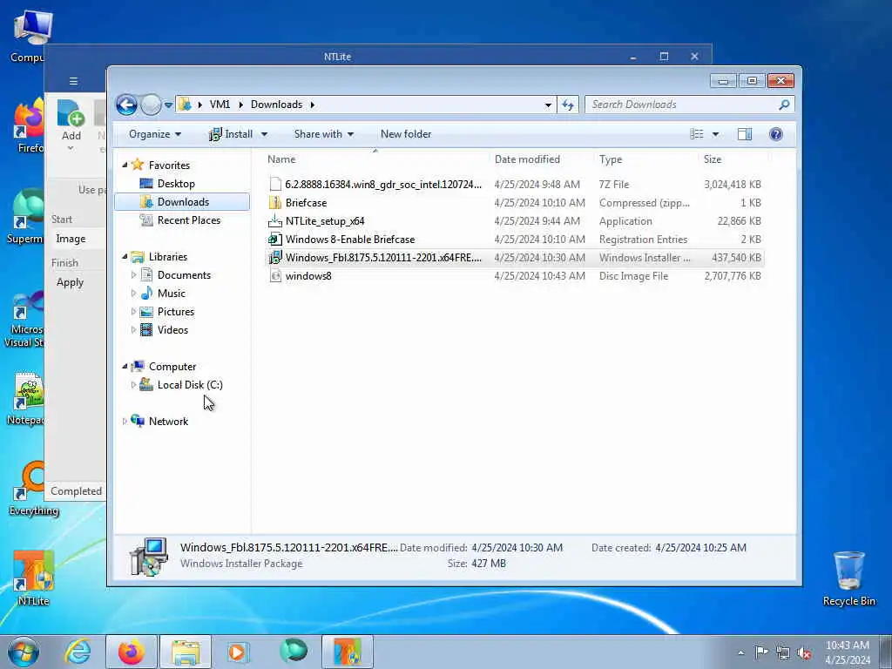This screenshot has width=892, height=669.
Task: Open Windows Media Player taskbar icon
Action: 237,652
